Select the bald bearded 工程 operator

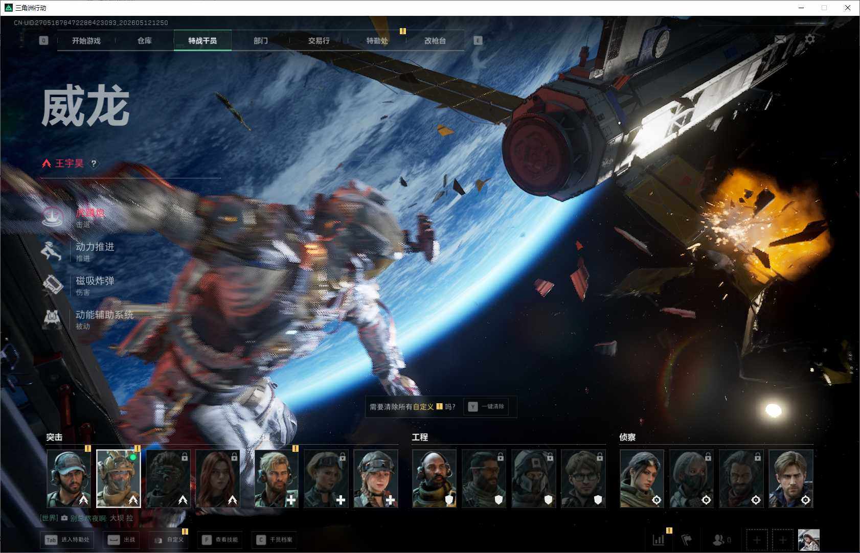[434, 478]
